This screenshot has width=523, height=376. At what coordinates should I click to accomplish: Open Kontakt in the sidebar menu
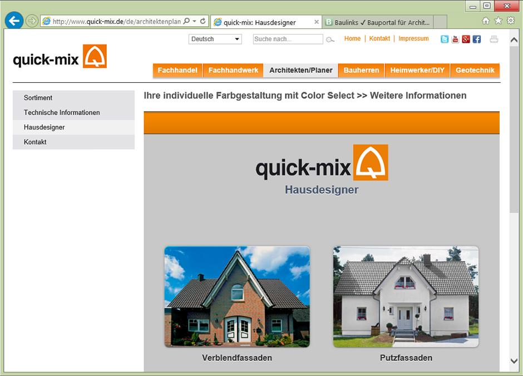click(73, 142)
